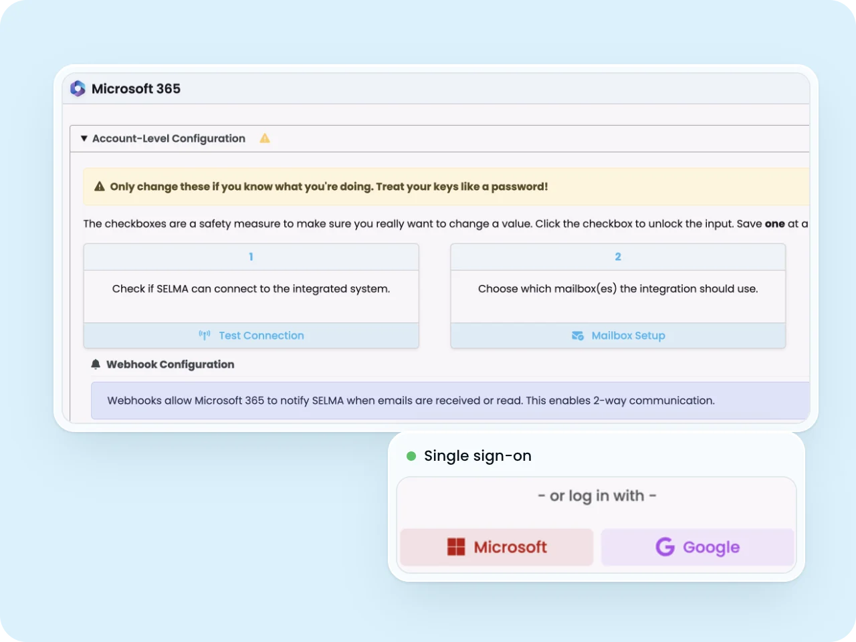Log in with Microsoft

pyautogui.click(x=497, y=547)
